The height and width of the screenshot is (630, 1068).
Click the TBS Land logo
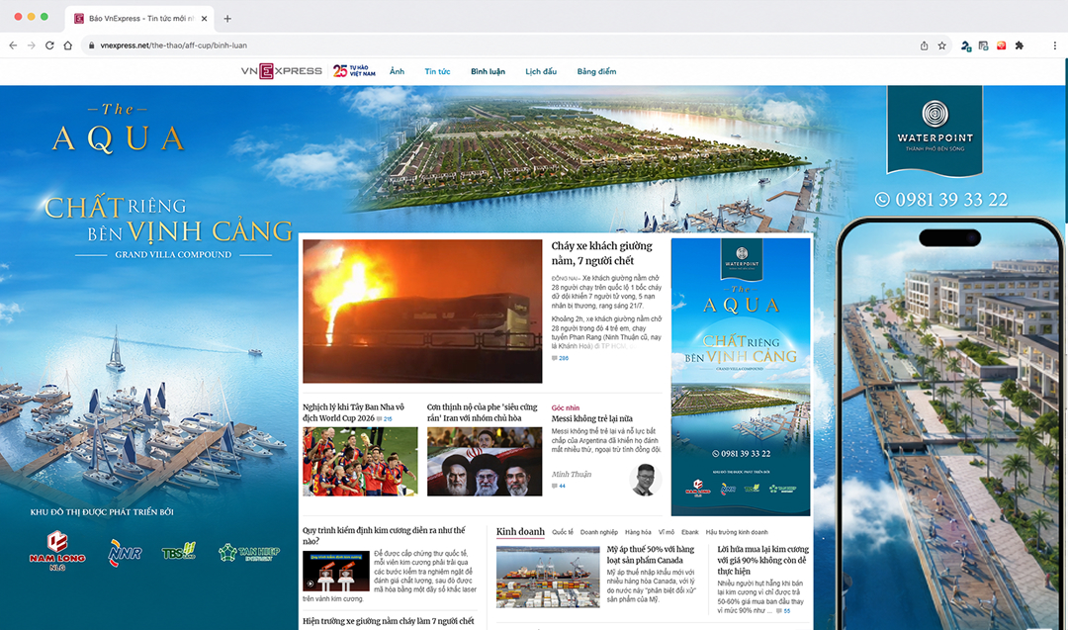178,551
